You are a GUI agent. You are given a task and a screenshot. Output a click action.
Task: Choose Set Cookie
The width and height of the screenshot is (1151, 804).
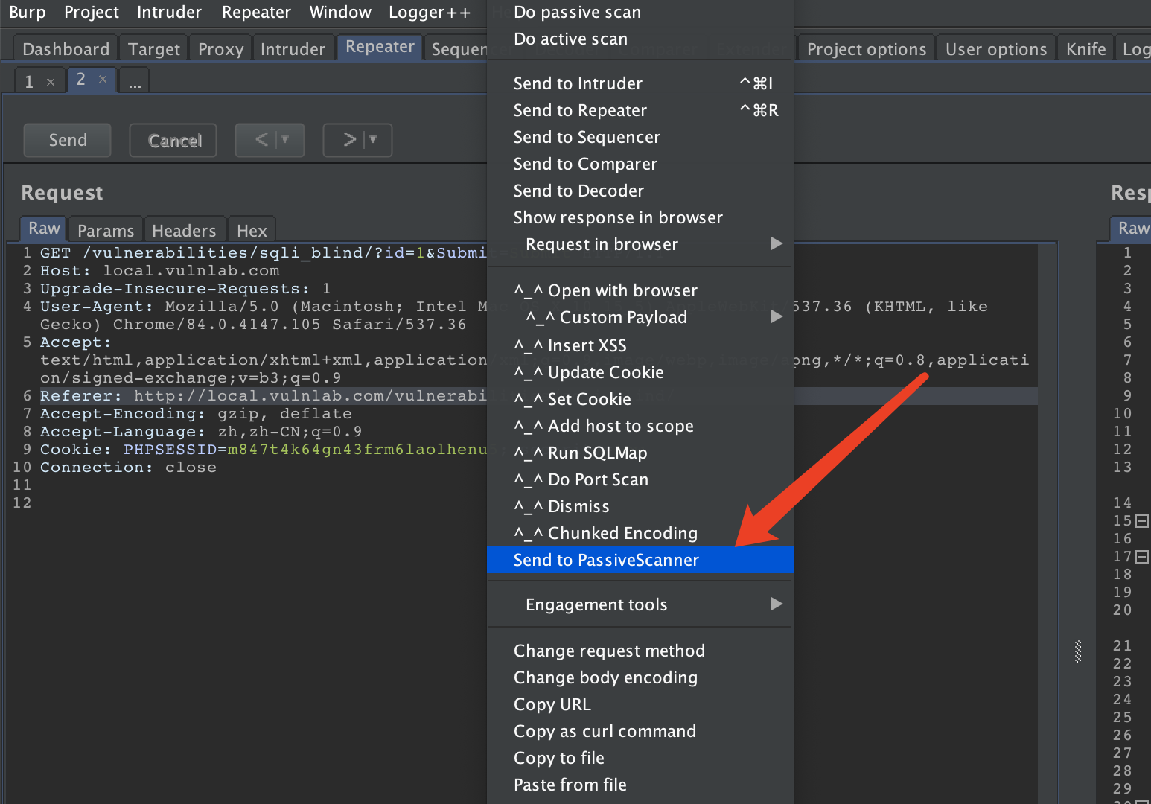tap(640, 399)
